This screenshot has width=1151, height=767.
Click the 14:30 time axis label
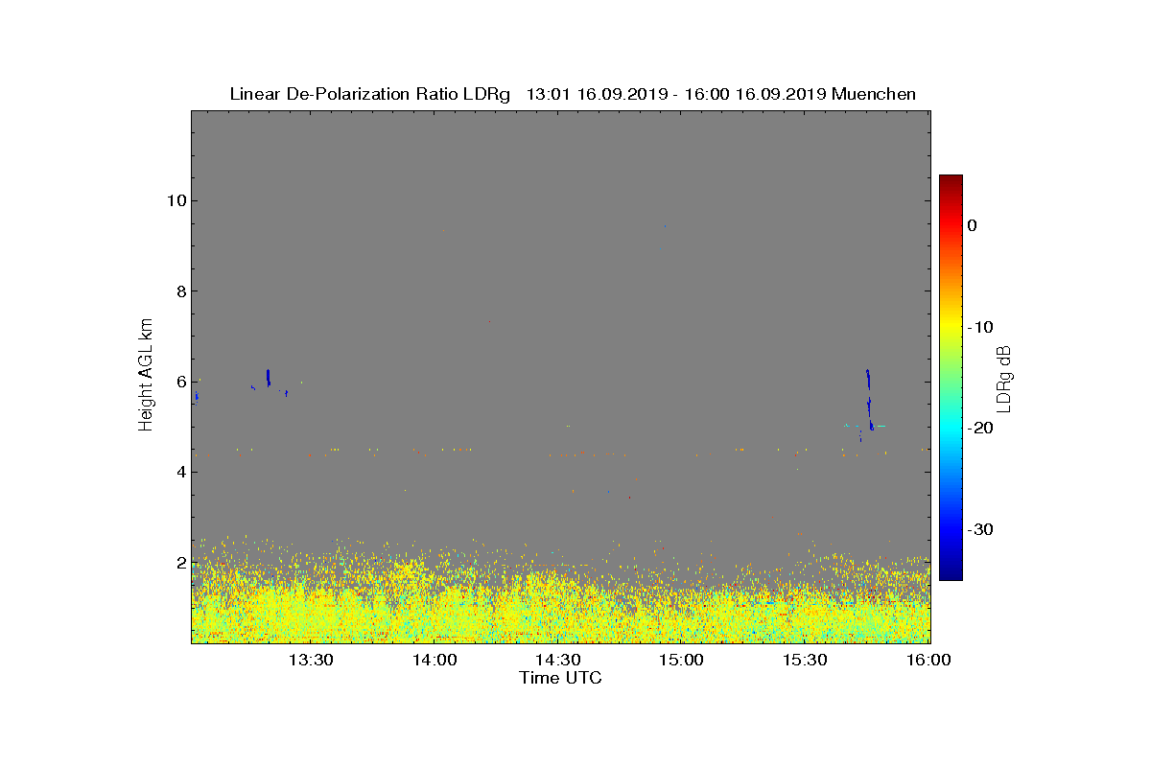click(559, 660)
